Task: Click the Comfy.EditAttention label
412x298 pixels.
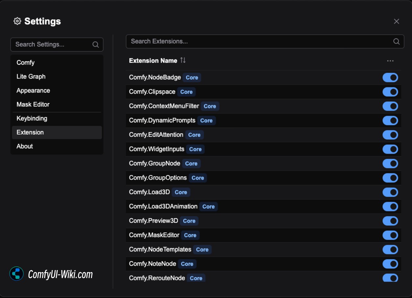Action: click(x=156, y=135)
